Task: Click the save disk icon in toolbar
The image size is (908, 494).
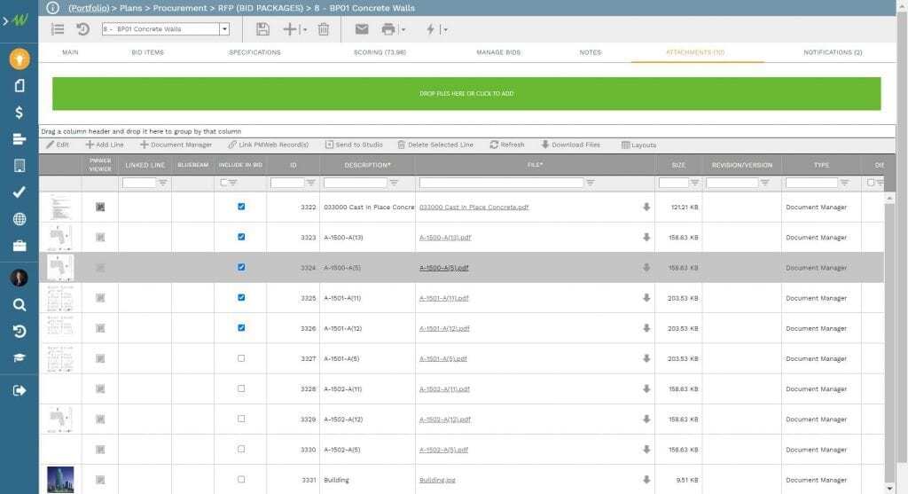Action: [262, 29]
